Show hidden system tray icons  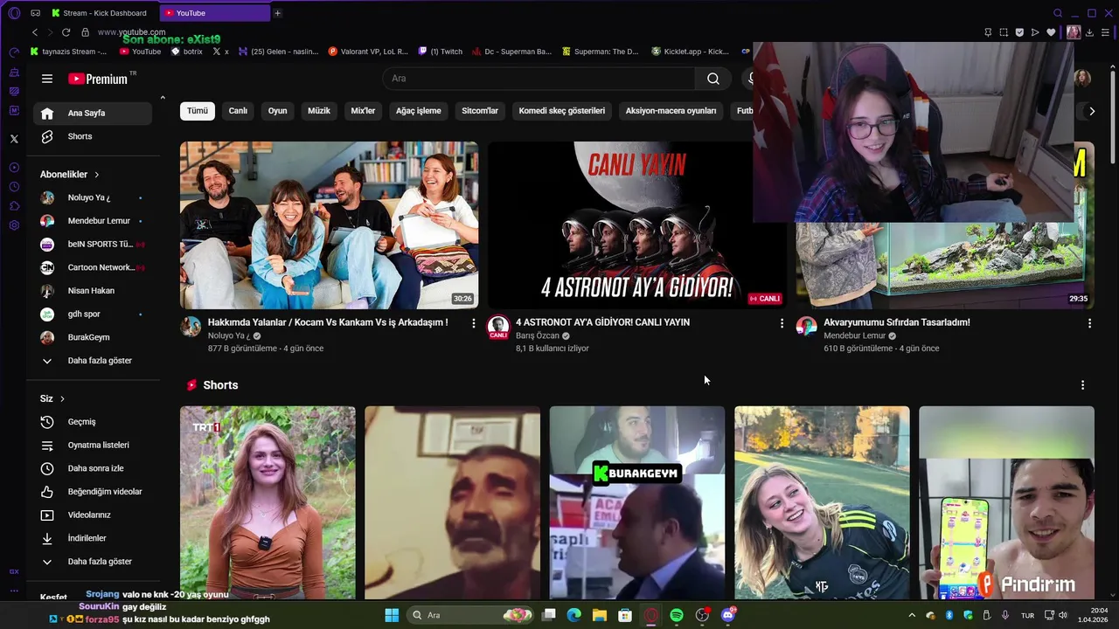(912, 615)
